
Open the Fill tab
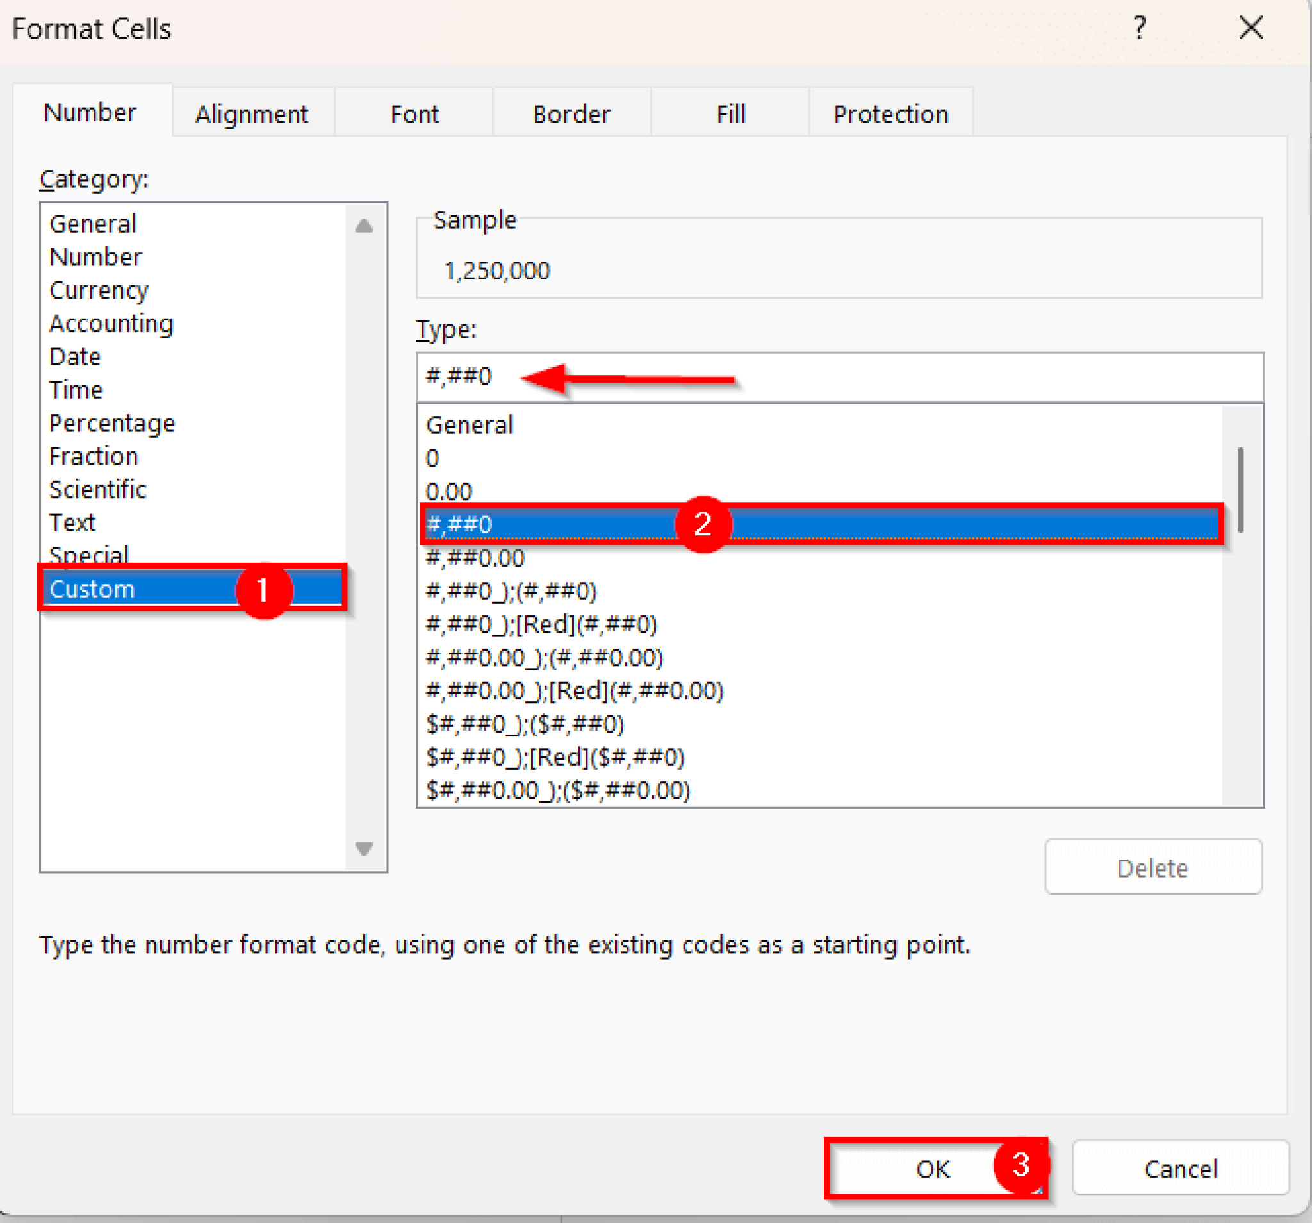pyautogui.click(x=730, y=114)
